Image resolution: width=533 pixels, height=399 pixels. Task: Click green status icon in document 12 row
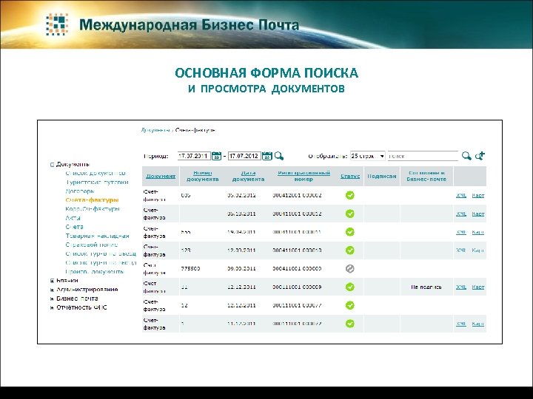tap(349, 305)
